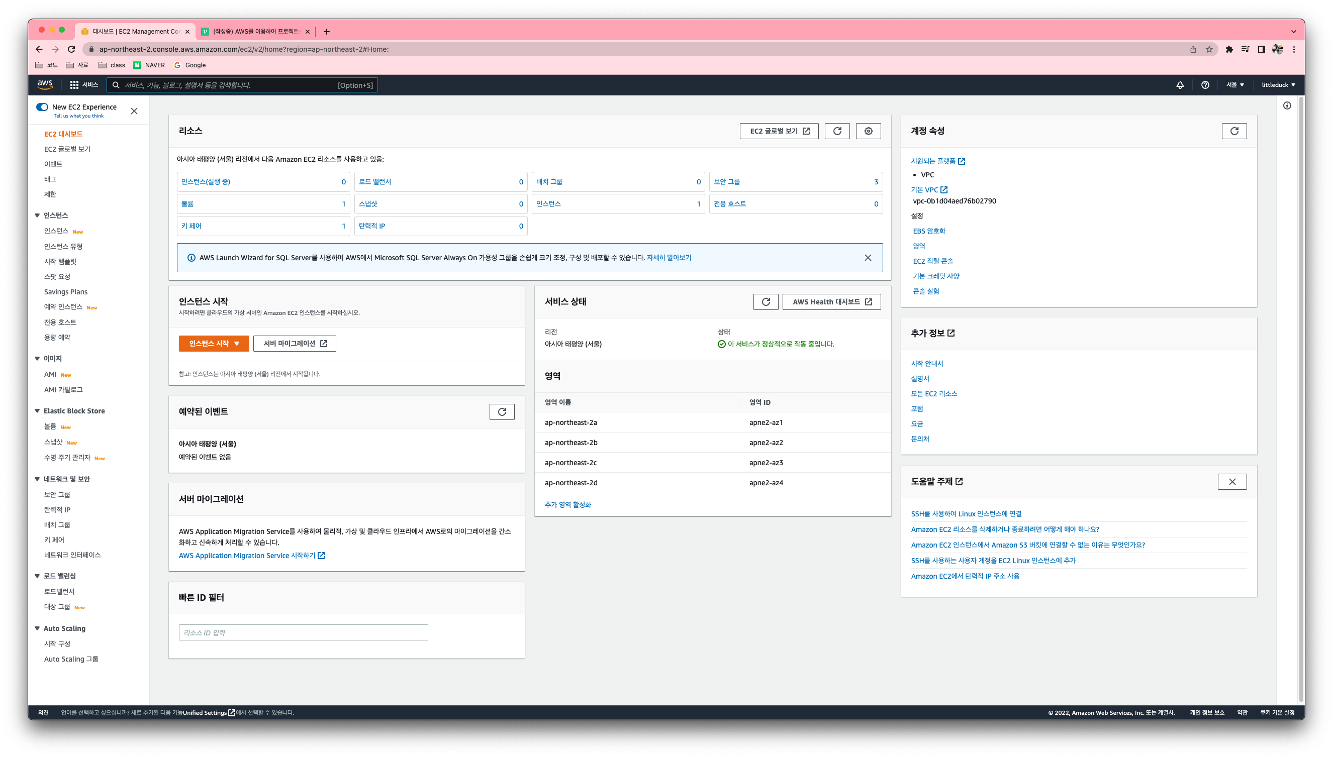This screenshot has height=757, width=1333.
Task: Reload the page with browser refresh icon
Action: click(x=71, y=49)
